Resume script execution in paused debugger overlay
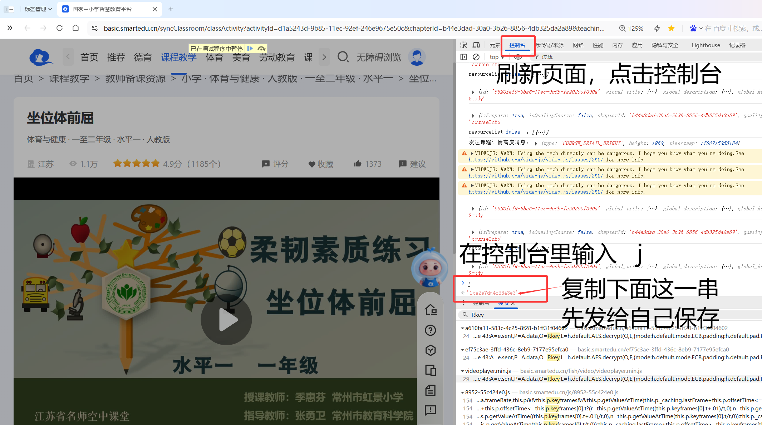 (250, 48)
